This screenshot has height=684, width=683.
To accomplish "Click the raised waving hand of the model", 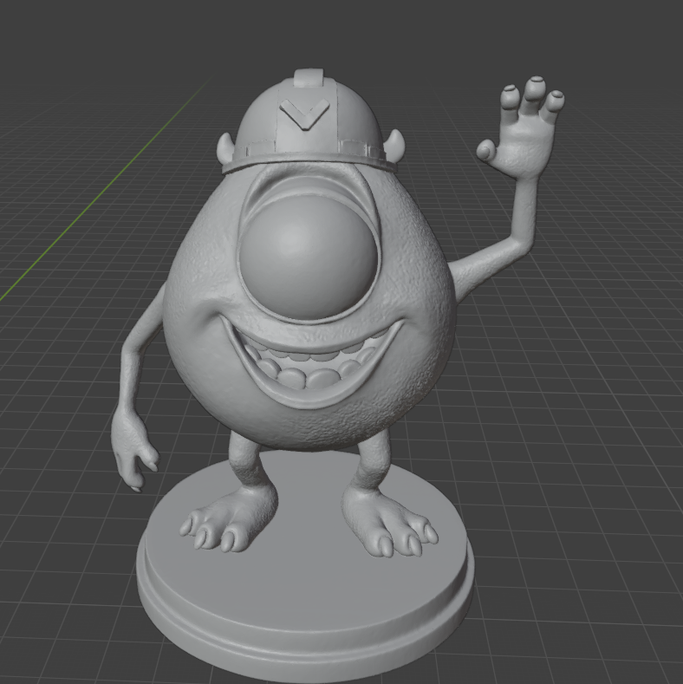I will [x=520, y=127].
